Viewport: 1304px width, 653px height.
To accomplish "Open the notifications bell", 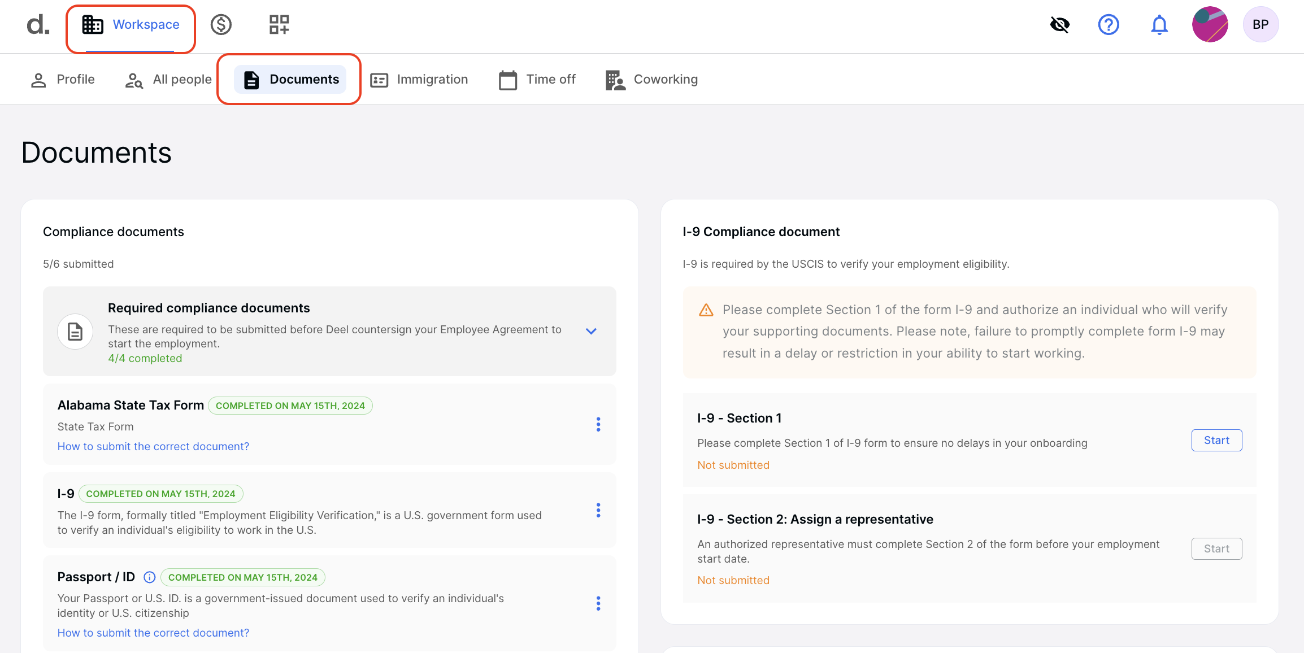I will click(1159, 25).
